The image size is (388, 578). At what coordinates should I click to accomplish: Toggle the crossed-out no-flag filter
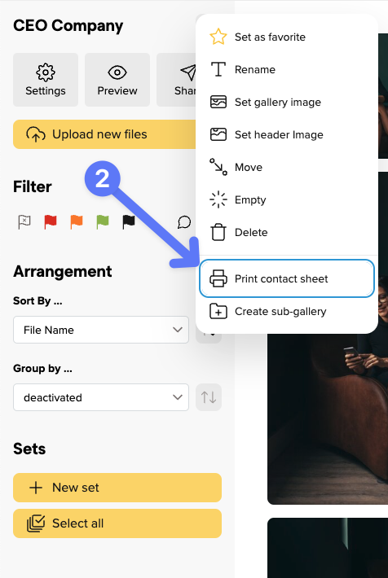24,222
